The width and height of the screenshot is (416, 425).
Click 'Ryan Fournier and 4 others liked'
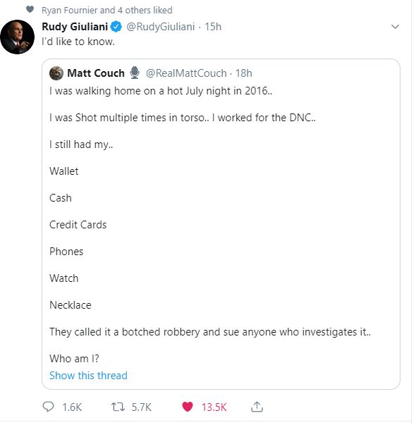point(108,11)
